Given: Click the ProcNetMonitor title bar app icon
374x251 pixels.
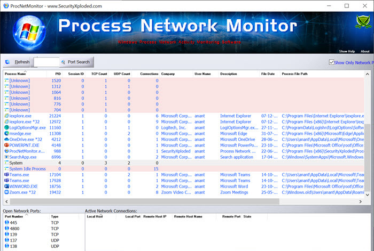Looking at the screenshot, I should (x=6, y=6).
